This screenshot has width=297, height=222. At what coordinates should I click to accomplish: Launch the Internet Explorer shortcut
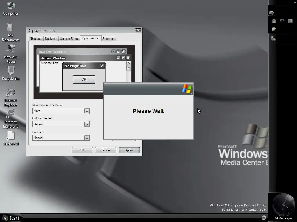click(x=11, y=98)
